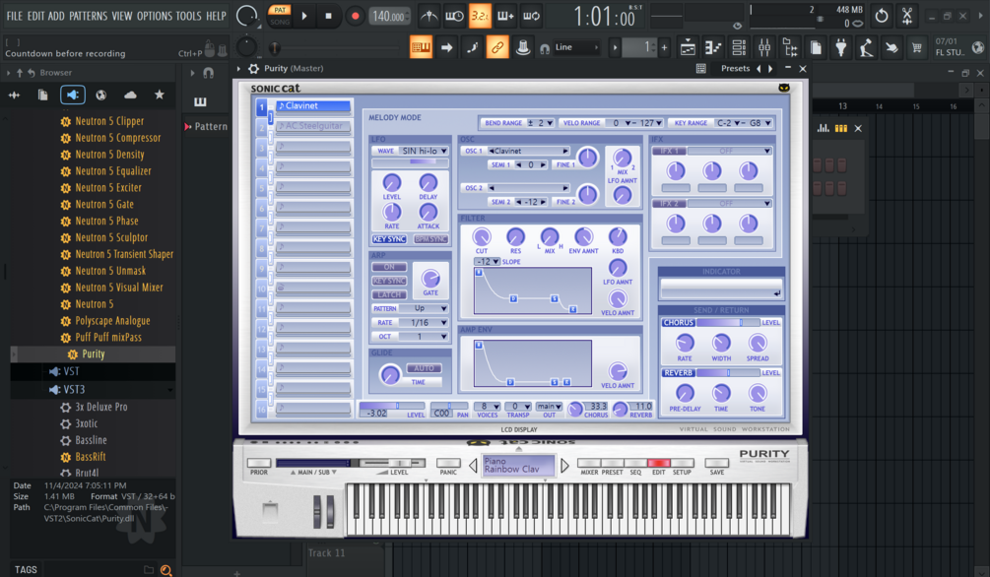This screenshot has width=990, height=577.
Task: Toggle the CHORUS send button
Action: coord(678,323)
